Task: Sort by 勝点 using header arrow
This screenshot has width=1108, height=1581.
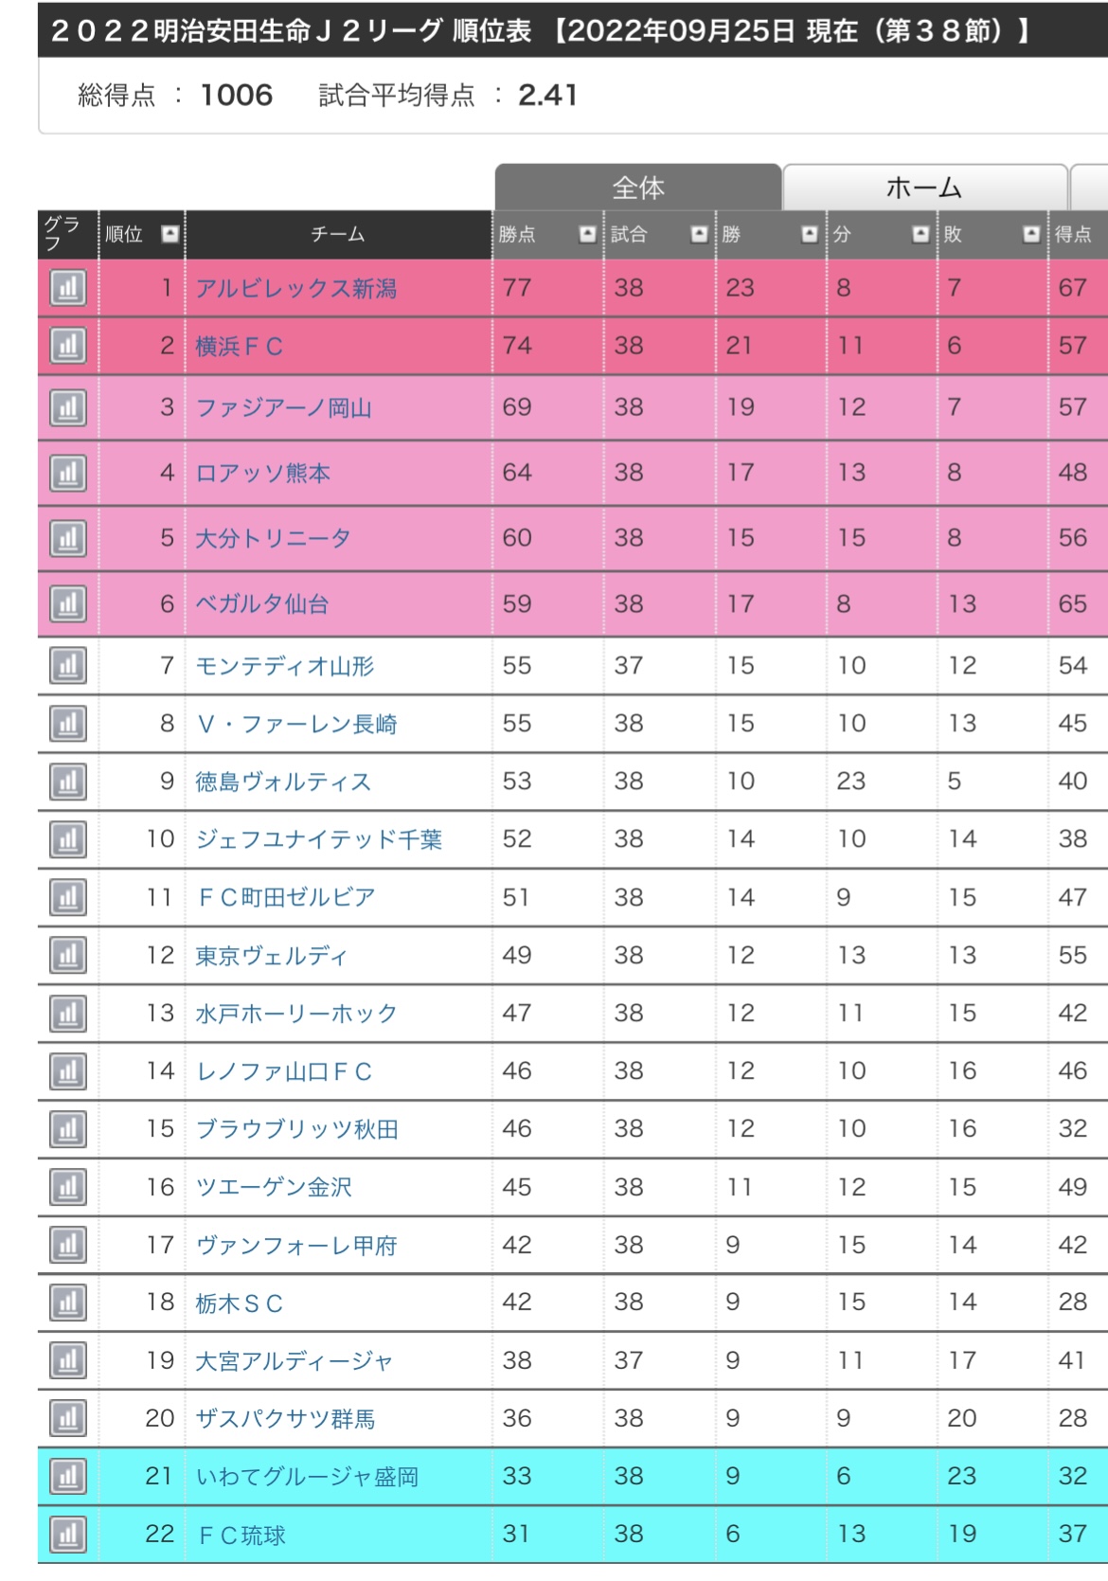Action: click(x=587, y=234)
